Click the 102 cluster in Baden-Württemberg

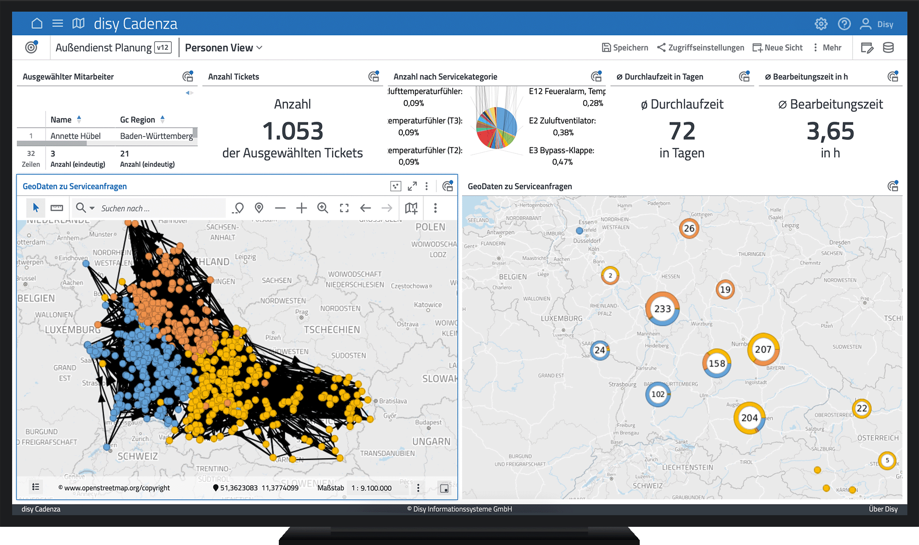(x=658, y=394)
